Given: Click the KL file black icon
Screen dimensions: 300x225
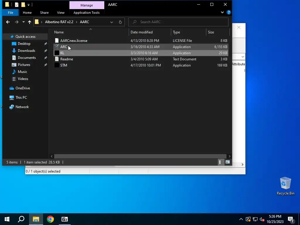Looking at the screenshot, I should 57,53.
